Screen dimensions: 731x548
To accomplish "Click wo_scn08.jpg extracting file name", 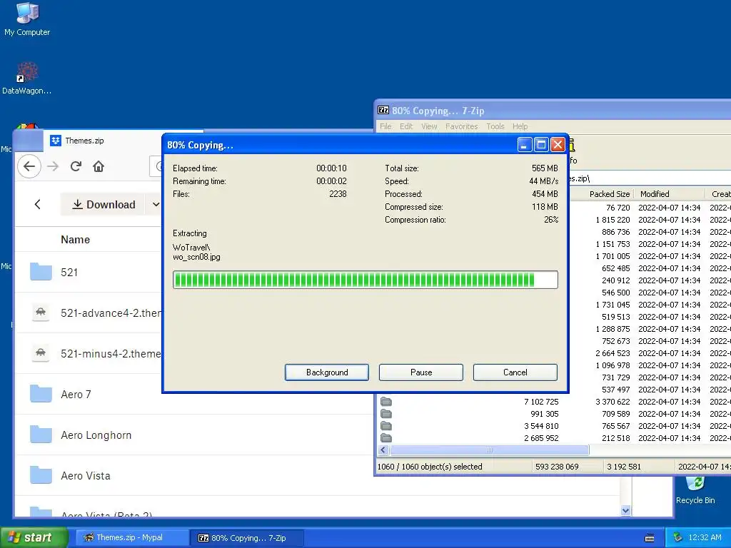I will click(x=196, y=257).
